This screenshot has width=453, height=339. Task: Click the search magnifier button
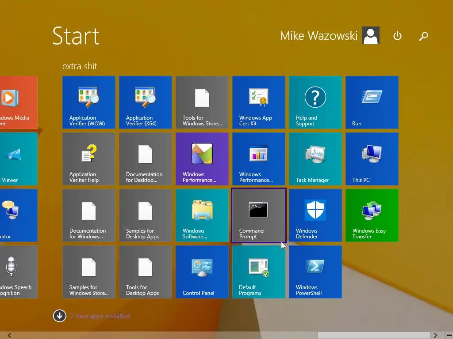[x=423, y=36]
